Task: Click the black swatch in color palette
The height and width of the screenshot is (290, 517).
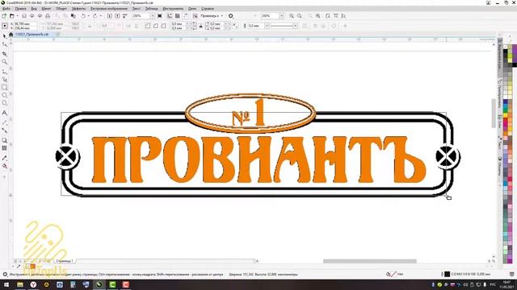Action: [505, 52]
